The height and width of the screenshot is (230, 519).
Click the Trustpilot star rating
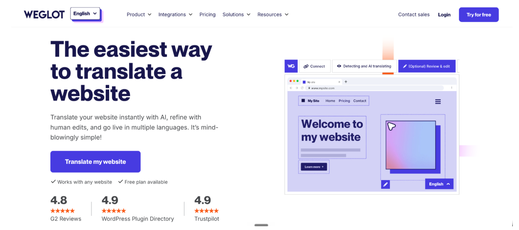click(x=207, y=211)
